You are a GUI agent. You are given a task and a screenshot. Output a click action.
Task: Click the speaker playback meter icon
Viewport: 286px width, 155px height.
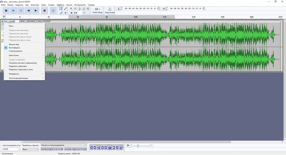(164, 9)
